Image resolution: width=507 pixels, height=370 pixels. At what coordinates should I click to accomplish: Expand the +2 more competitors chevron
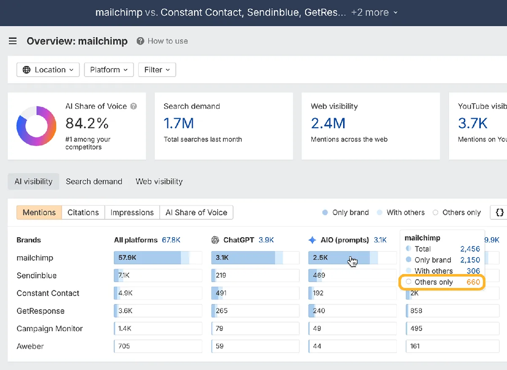(395, 13)
